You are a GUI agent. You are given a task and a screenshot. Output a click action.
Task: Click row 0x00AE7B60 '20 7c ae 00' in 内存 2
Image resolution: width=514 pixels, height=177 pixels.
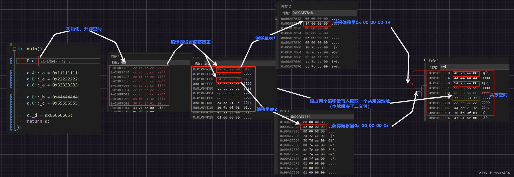[x=310, y=47]
